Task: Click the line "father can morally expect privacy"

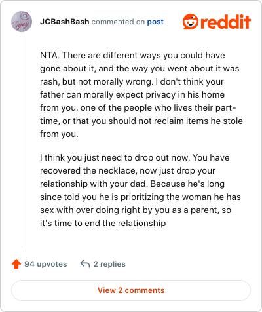Action: tap(132, 94)
